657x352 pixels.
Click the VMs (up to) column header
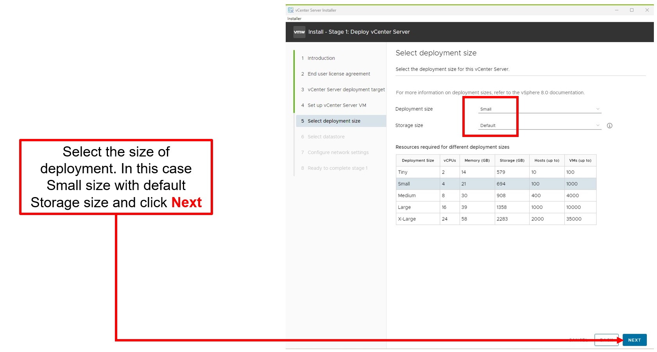pyautogui.click(x=580, y=160)
